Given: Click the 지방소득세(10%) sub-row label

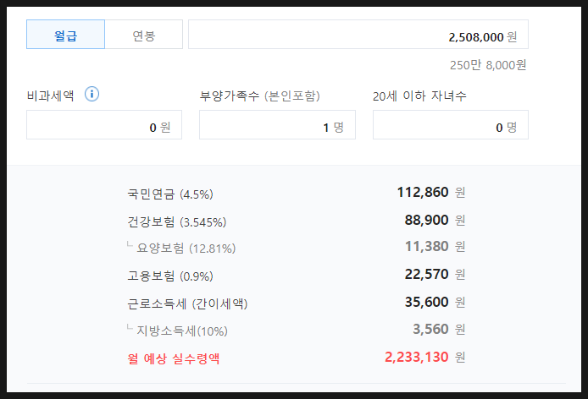Looking at the screenshot, I should pos(182,331).
